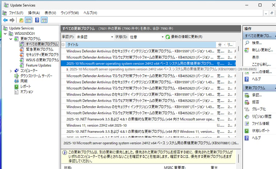
Task: Click the Up one level folder icon
Action: pos(21,20)
